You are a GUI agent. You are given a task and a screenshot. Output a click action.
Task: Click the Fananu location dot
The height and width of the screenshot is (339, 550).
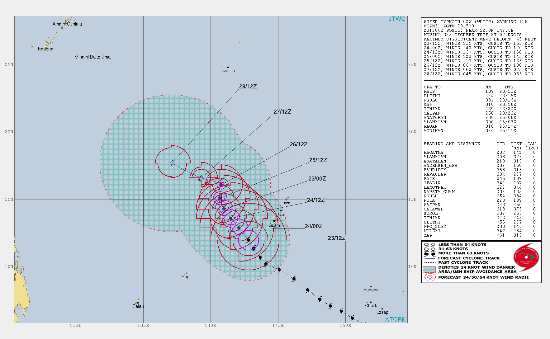click(371, 286)
